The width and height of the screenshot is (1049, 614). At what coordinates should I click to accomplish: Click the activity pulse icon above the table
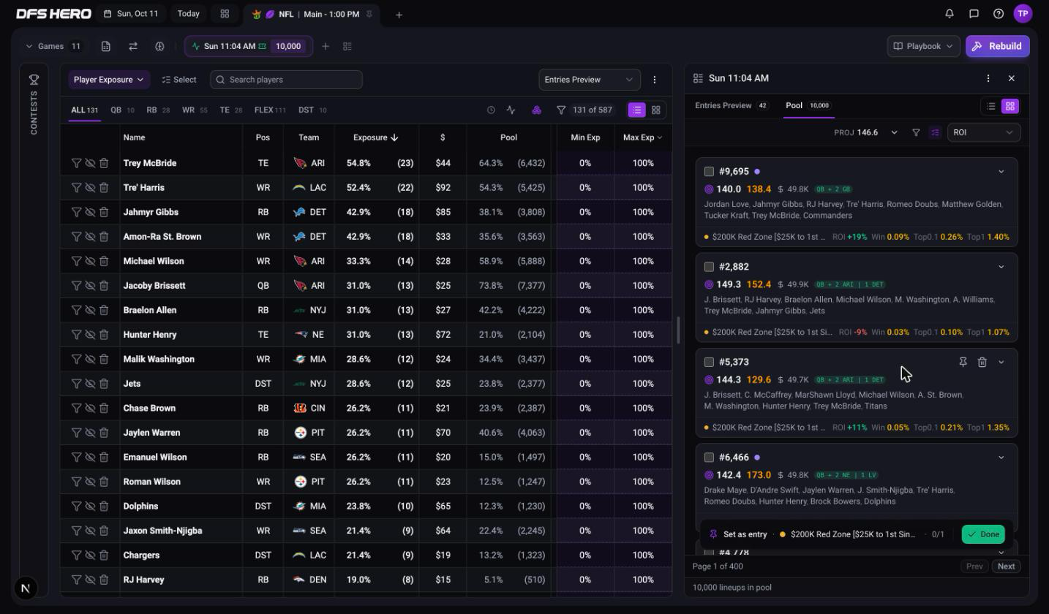[x=511, y=110]
